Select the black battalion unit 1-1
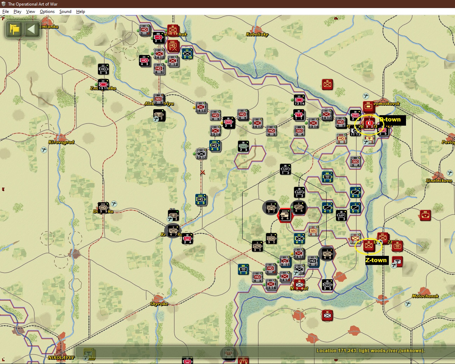This screenshot has height=364, width=455. (299, 115)
